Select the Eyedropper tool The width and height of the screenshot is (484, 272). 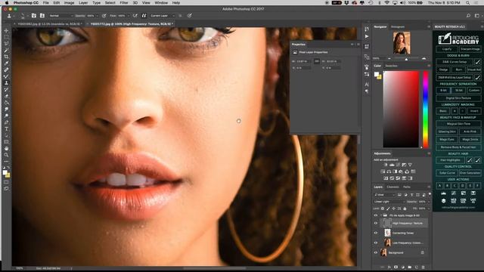point(6,63)
